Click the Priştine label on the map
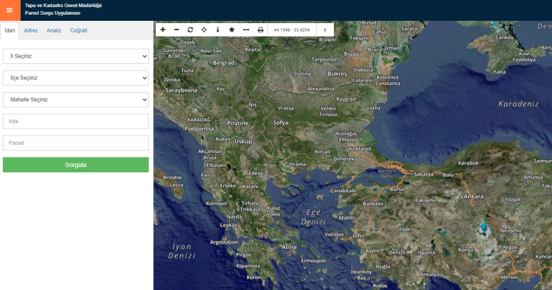Screen dimensions: 552x290 (238, 123)
